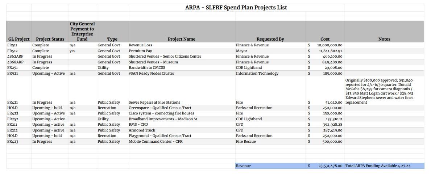435x175 pixels.
Task: Select the 4862ARP GL project cell
Action: pyautogui.click(x=15, y=57)
